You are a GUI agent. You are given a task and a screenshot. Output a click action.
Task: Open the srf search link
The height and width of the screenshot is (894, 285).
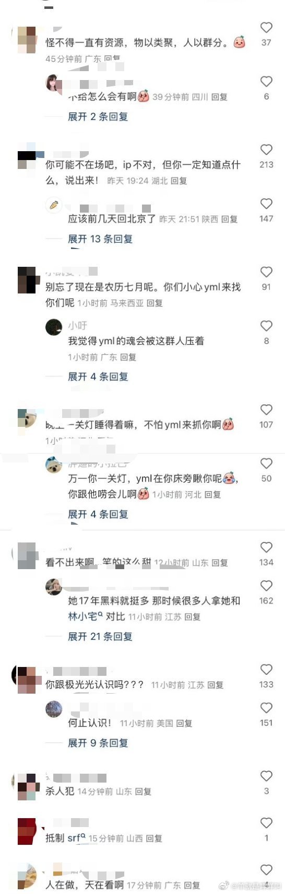click(x=76, y=838)
